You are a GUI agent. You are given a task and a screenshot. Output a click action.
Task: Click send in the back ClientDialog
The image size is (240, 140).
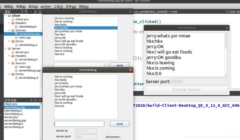pyautogui.click(x=119, y=65)
